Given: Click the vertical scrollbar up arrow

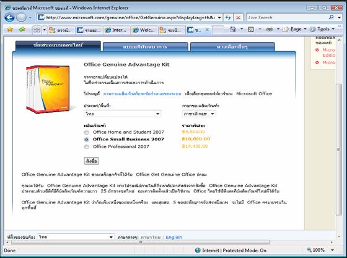Looking at the screenshot, I should 339,40.
